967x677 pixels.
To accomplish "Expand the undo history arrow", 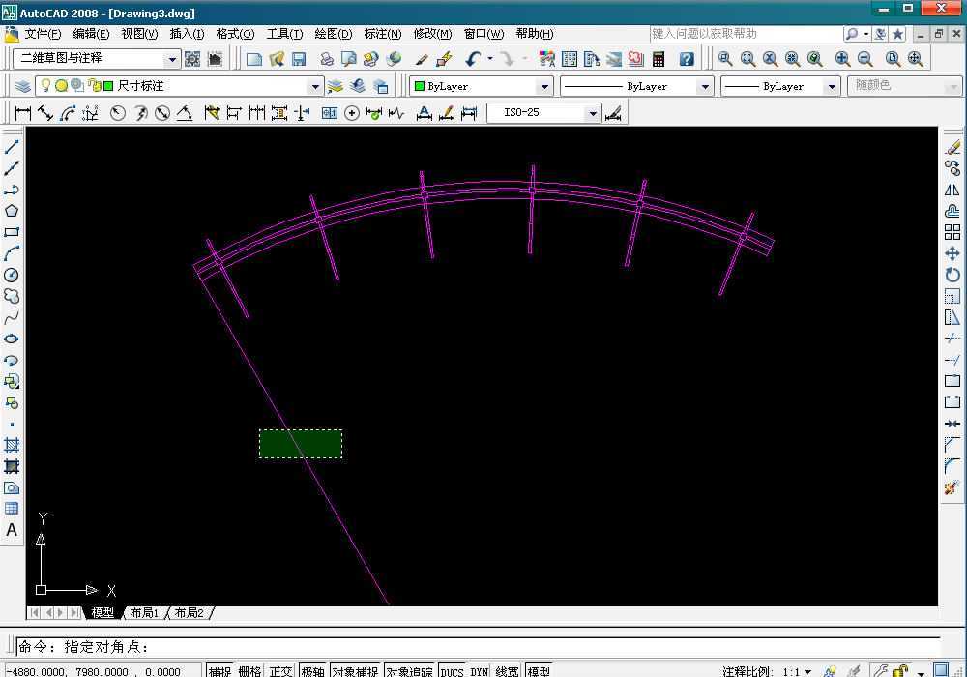I will pyautogui.click(x=491, y=59).
